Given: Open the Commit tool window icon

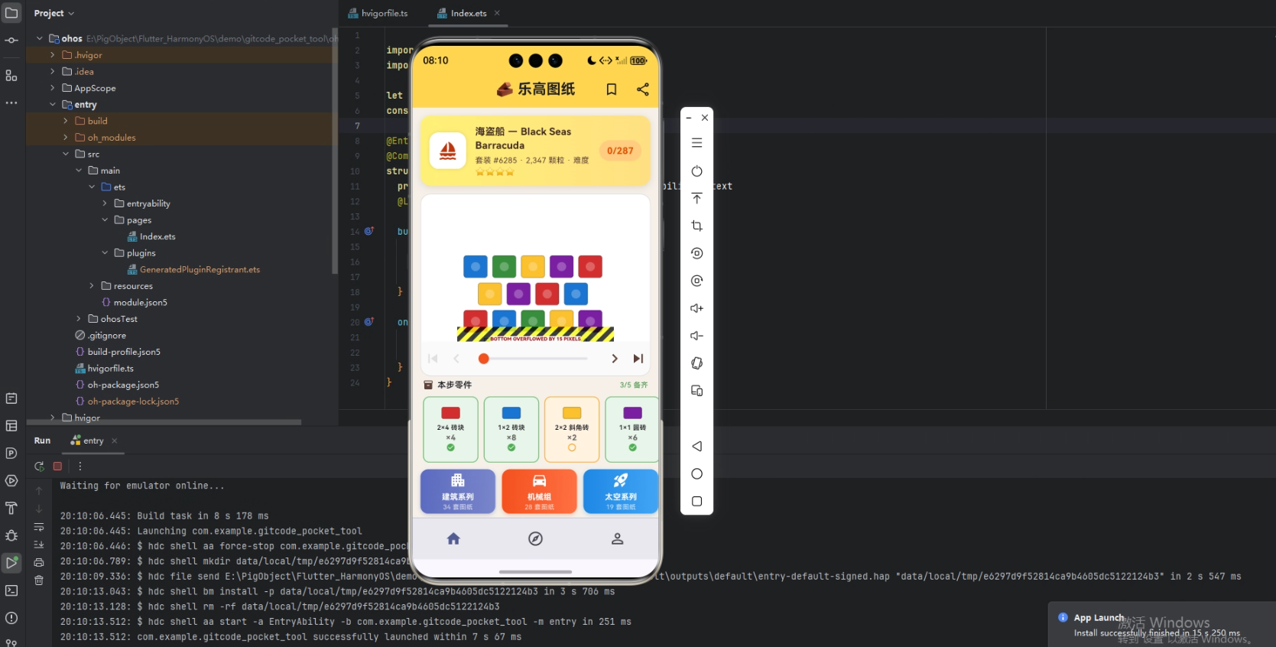Looking at the screenshot, I should (11, 41).
